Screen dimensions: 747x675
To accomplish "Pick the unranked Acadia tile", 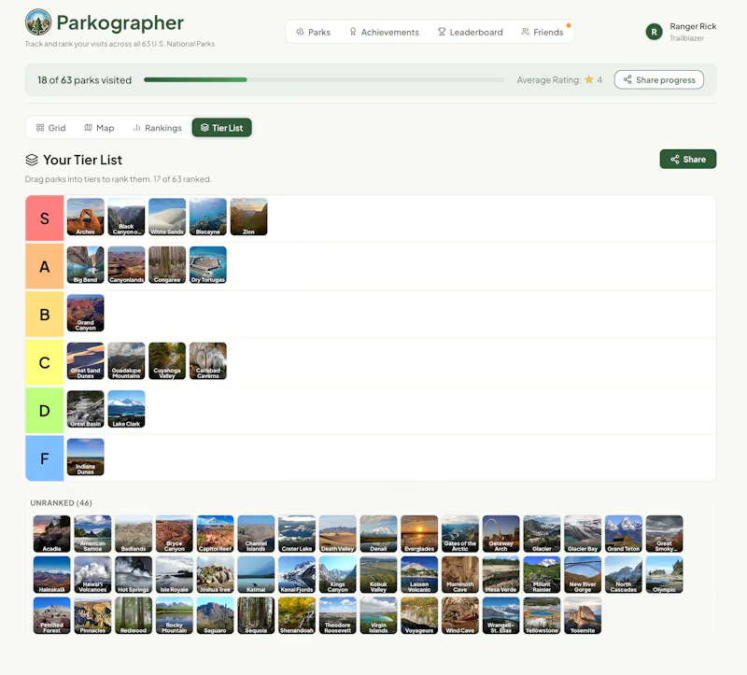I will pos(52,534).
